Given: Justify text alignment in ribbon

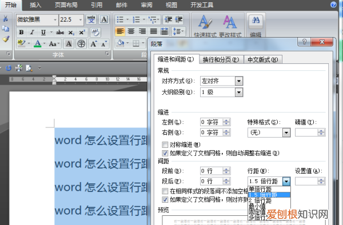Looking at the screenshot, I should [x=153, y=31].
